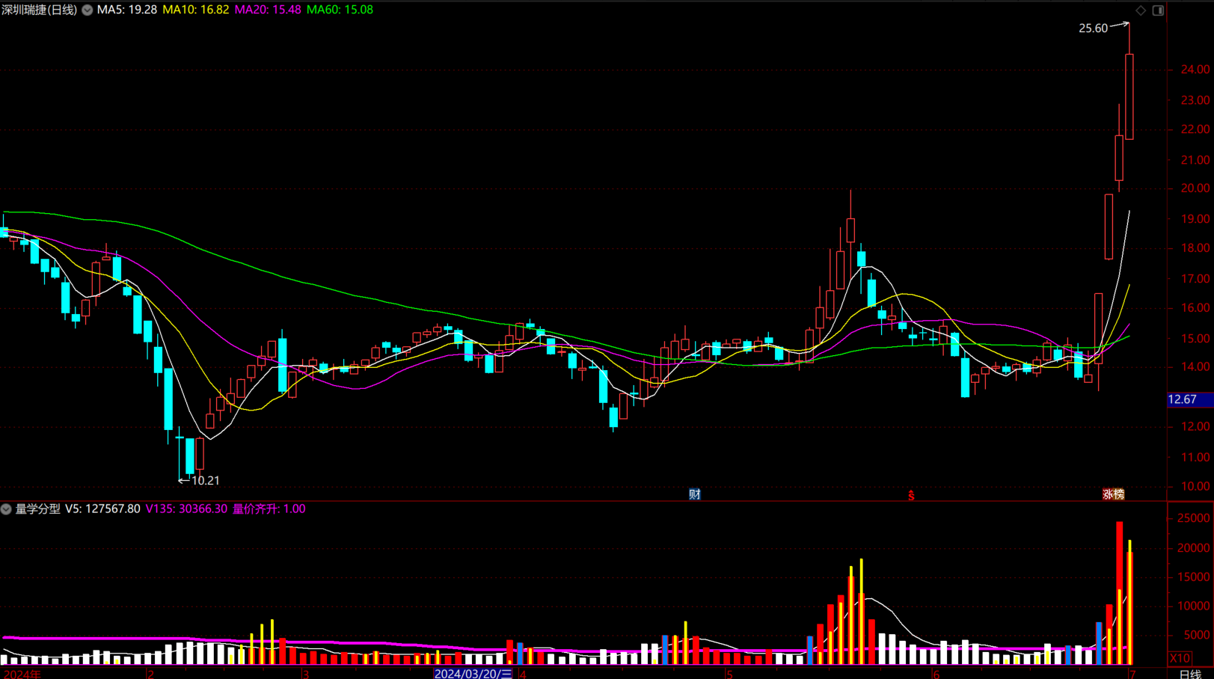Click the month 6 tick on time axis
The width and height of the screenshot is (1214, 679).
[936, 674]
